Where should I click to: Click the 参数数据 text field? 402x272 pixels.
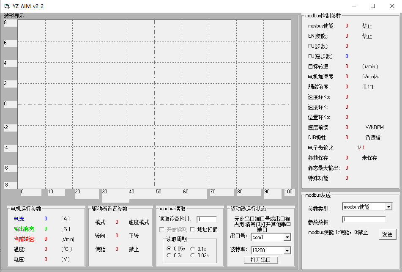(364, 220)
